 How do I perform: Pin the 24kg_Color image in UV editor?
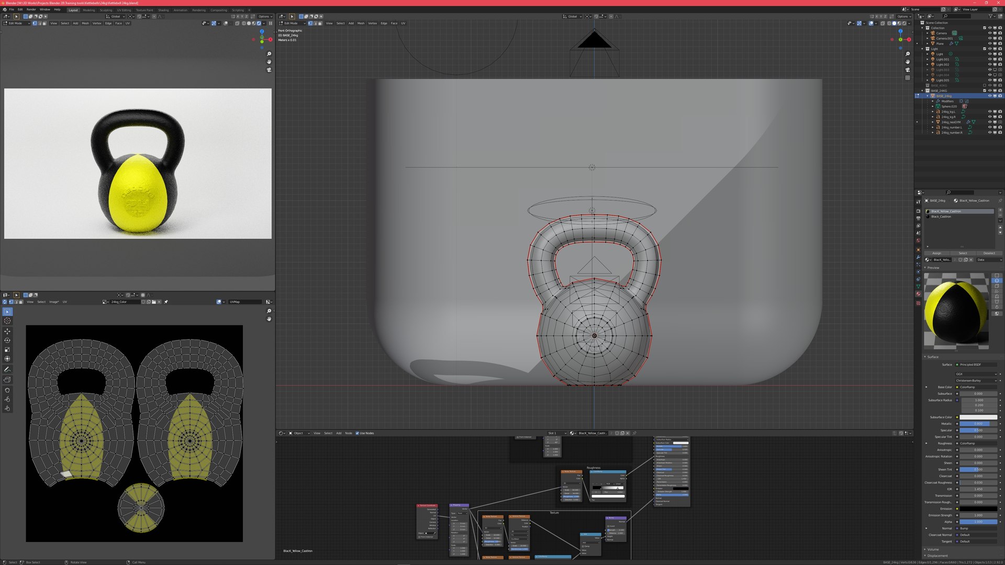point(166,302)
